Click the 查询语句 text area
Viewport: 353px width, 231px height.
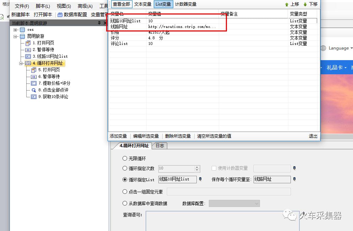coord(222,221)
